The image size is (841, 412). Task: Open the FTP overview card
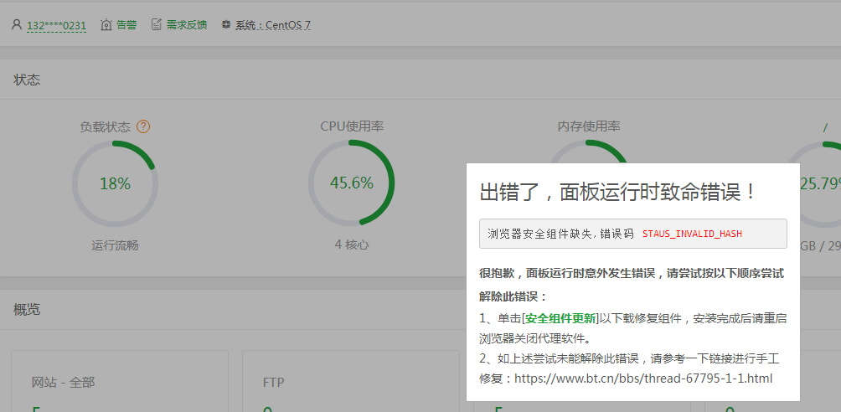point(351,381)
